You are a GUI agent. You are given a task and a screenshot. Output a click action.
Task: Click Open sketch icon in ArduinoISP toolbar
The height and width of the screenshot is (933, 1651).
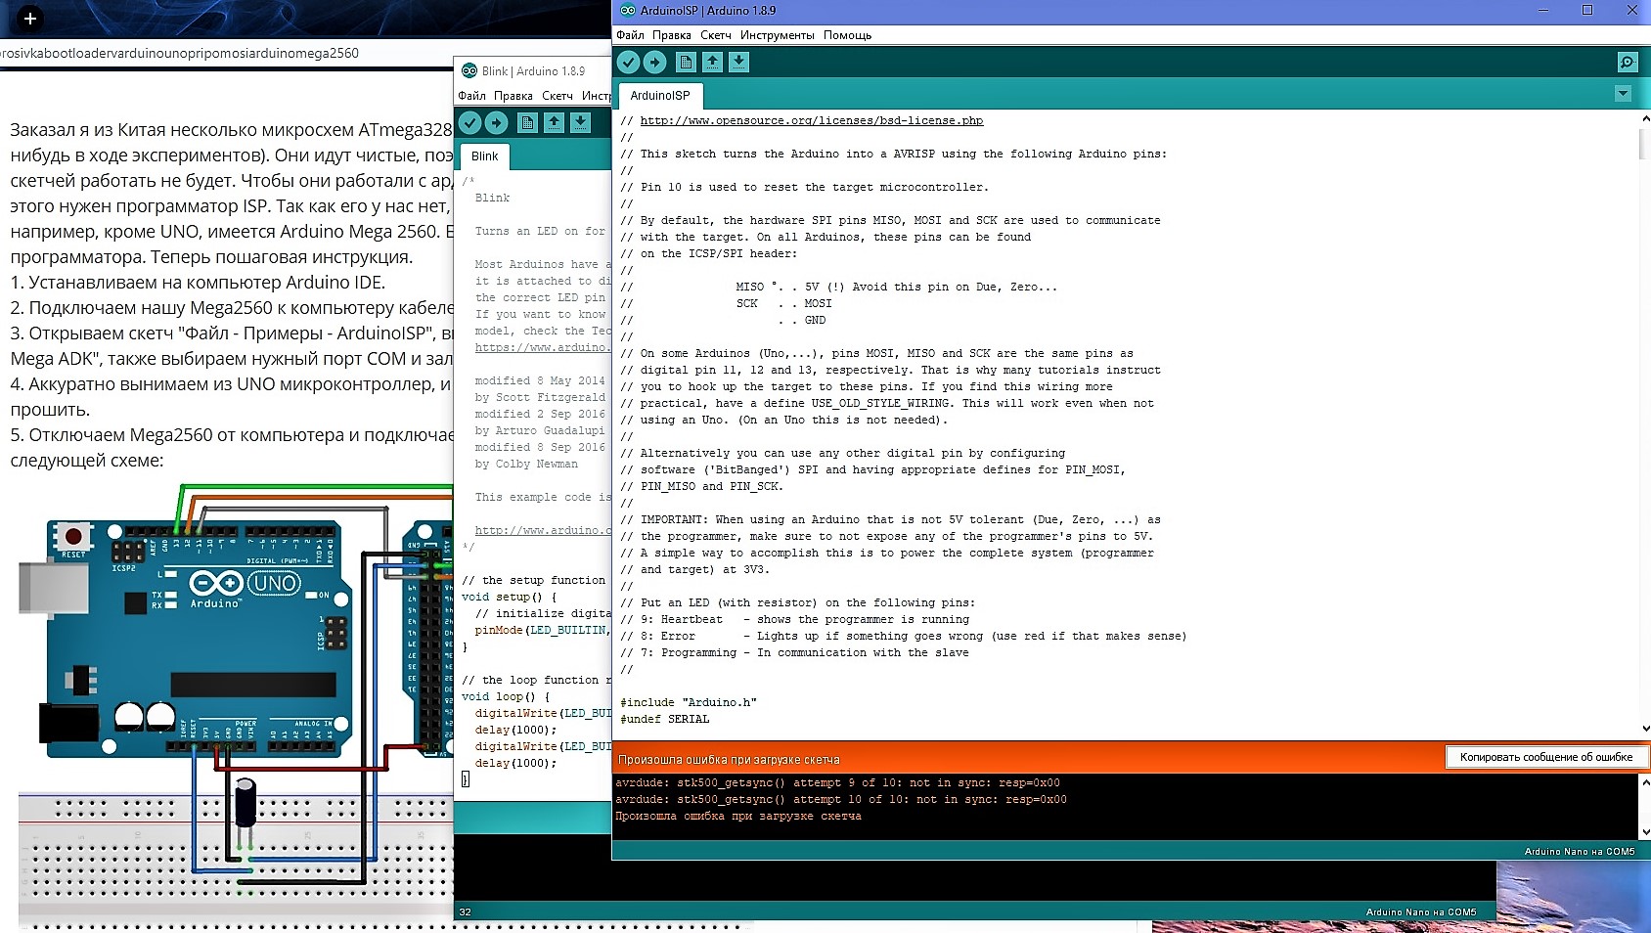coord(713,63)
